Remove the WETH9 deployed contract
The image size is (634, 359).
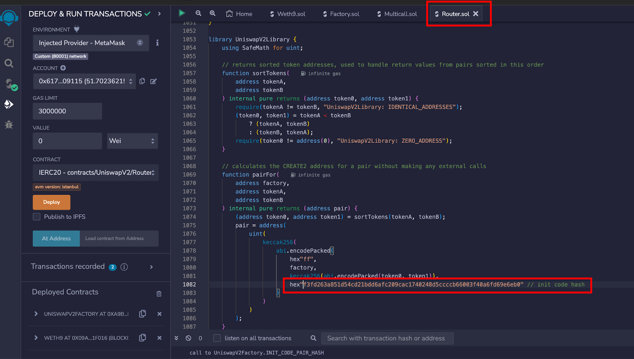coord(159,338)
